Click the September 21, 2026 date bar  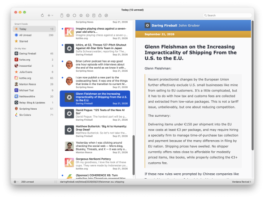(x=193, y=34)
